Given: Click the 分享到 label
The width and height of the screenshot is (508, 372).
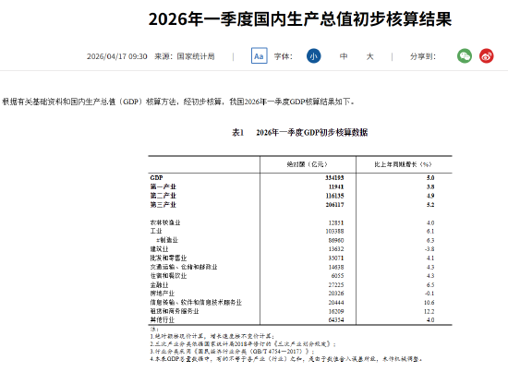Looking at the screenshot, I should pos(423,56).
